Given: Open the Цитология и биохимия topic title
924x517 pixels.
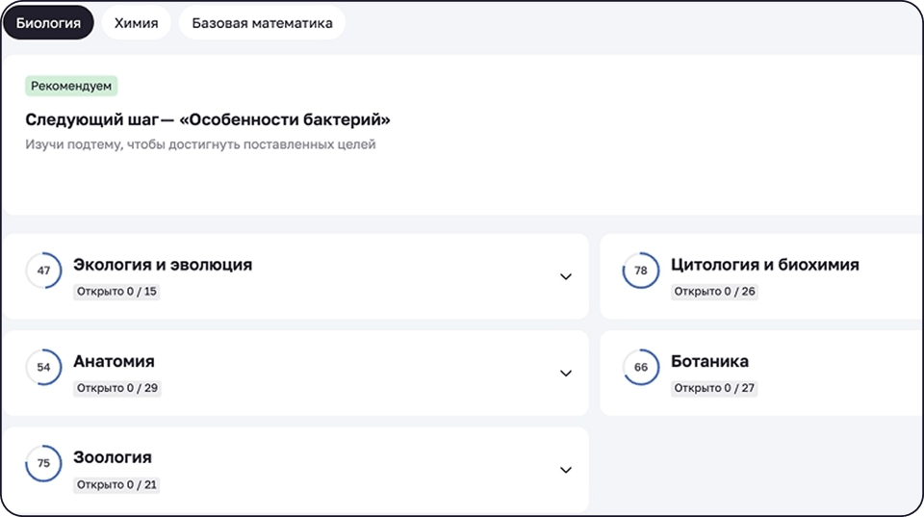Looking at the screenshot, I should tap(764, 265).
